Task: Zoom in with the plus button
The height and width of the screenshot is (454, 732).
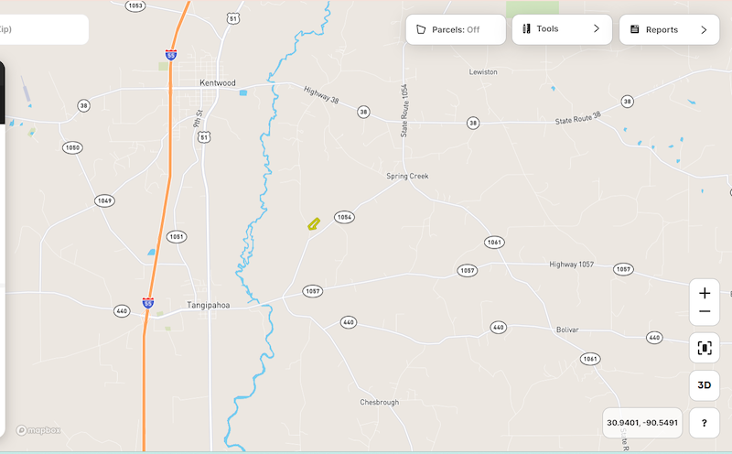Action: coord(705,293)
